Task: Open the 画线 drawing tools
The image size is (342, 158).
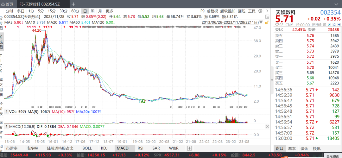Action: pos(242,11)
